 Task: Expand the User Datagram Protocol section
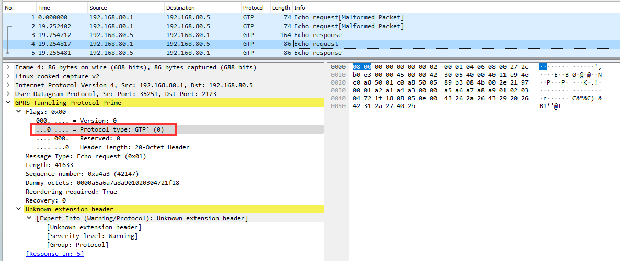[8, 94]
